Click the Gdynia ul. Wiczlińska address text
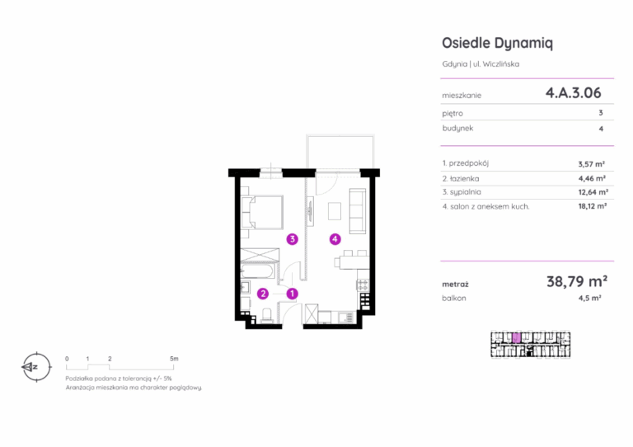Screen dimensions: 633x447 [481, 64]
